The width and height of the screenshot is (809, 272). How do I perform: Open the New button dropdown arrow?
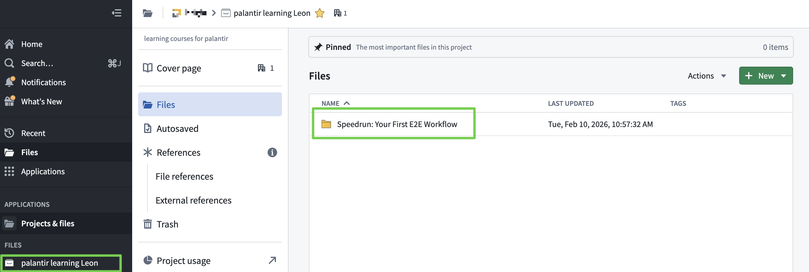pos(783,76)
